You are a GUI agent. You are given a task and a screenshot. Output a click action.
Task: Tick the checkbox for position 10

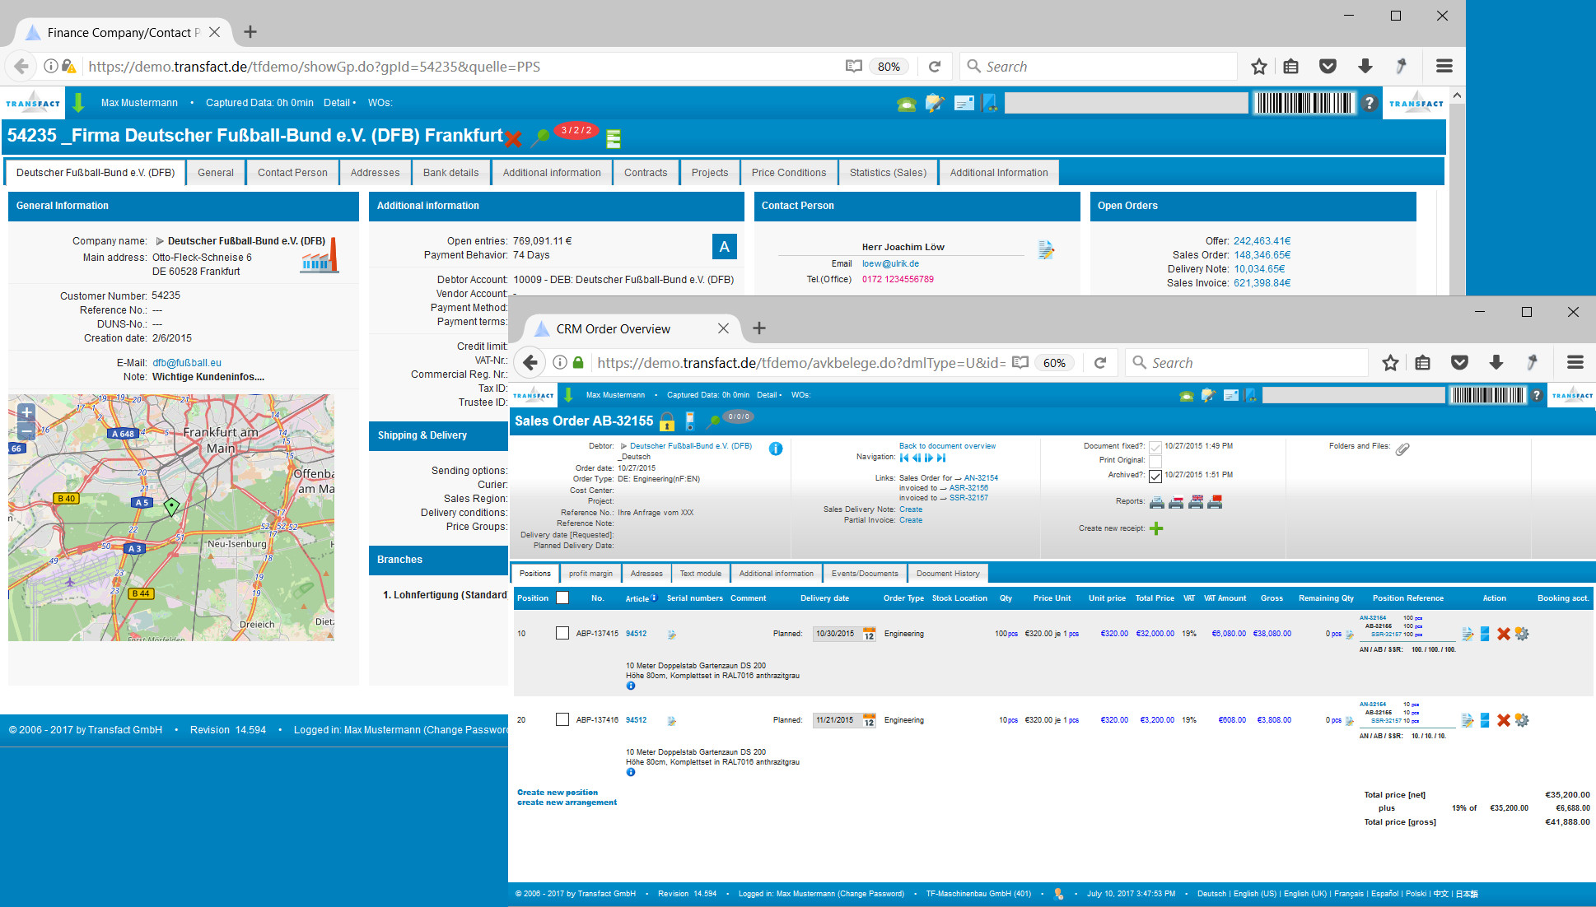click(x=562, y=633)
